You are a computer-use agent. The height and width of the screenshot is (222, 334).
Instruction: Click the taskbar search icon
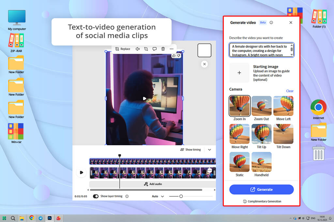click(x=13, y=218)
